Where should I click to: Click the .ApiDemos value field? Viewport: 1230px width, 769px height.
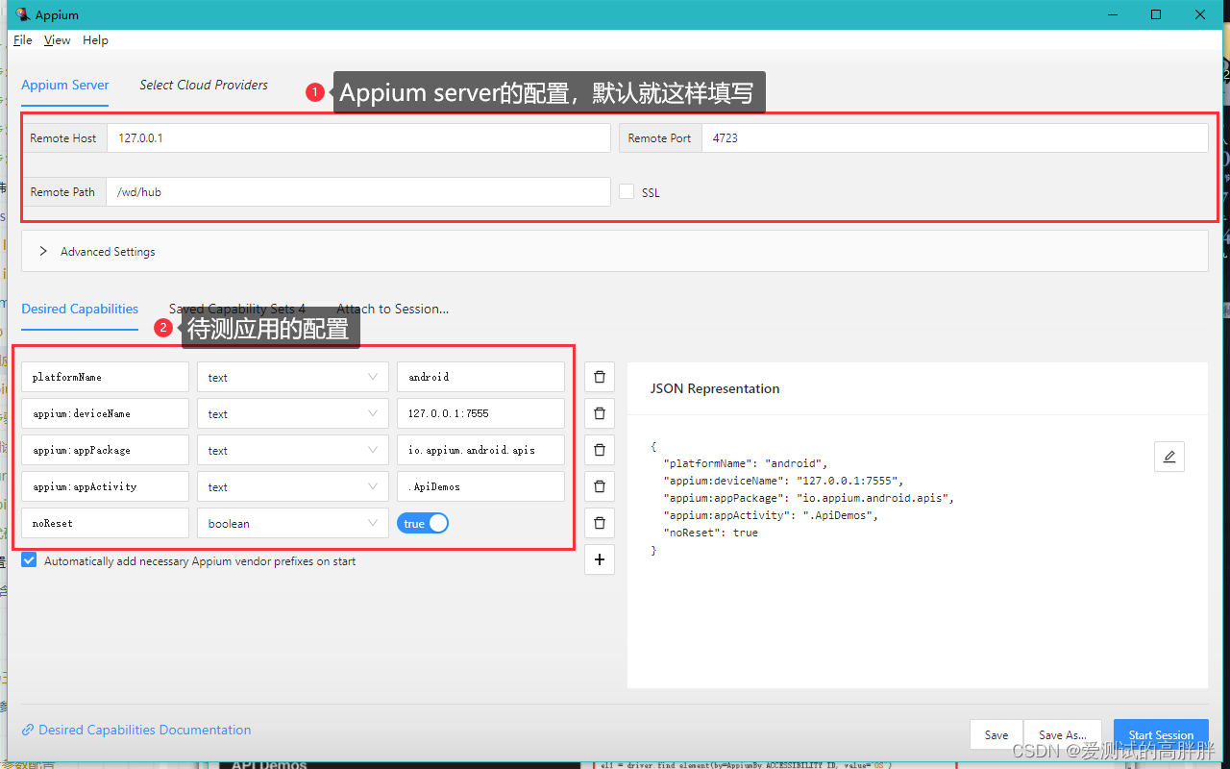coord(480,486)
